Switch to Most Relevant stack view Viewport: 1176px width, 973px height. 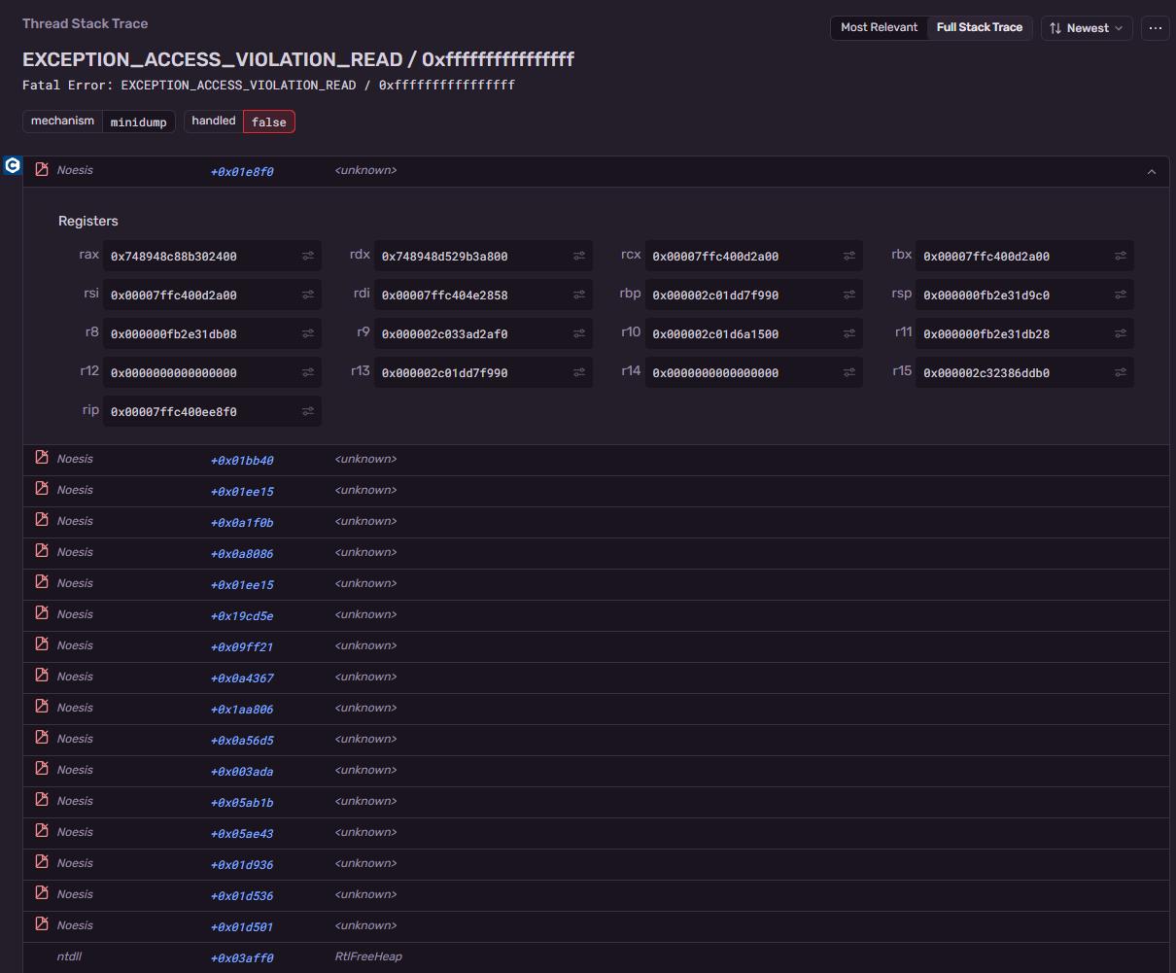[880, 28]
